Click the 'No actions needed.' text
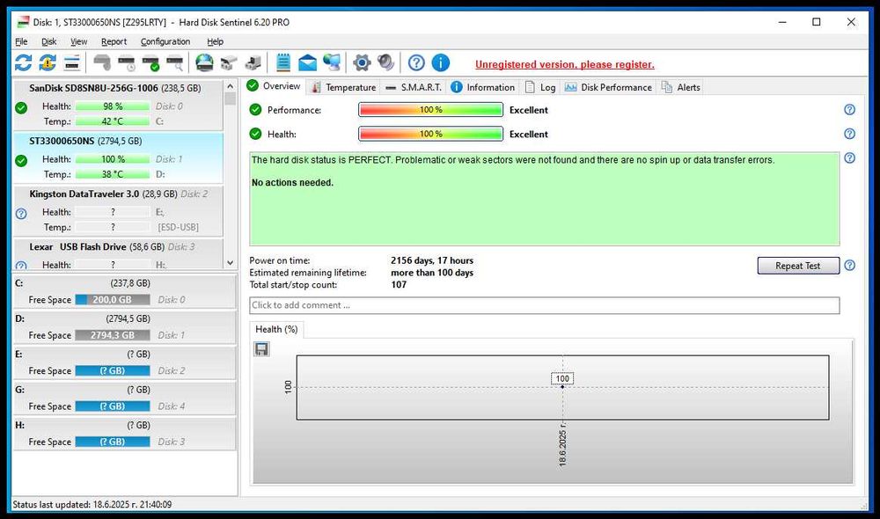 (x=292, y=183)
